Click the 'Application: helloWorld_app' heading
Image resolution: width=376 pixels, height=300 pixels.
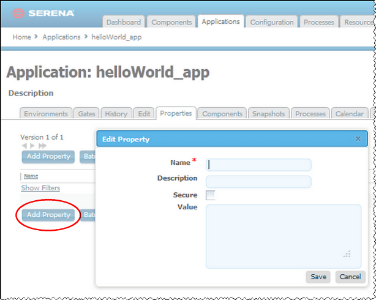coord(108,72)
